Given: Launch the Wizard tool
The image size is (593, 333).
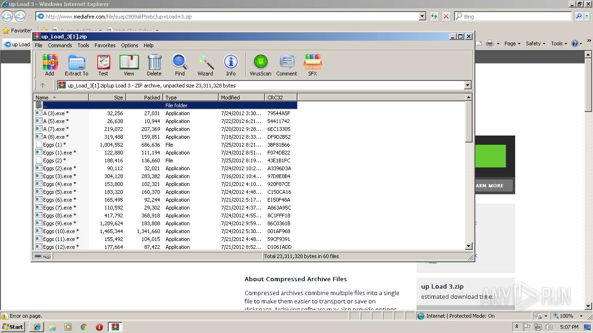Looking at the screenshot, I should click(x=205, y=65).
